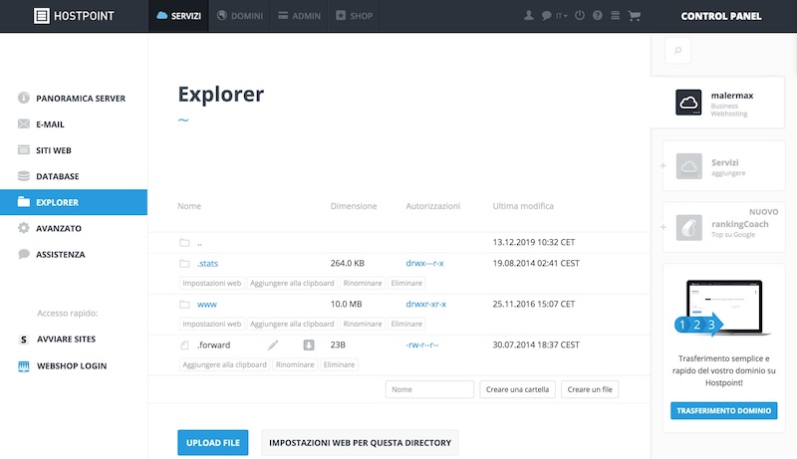Click the Database stack icon
The width and height of the screenshot is (797, 459).
pos(23,175)
